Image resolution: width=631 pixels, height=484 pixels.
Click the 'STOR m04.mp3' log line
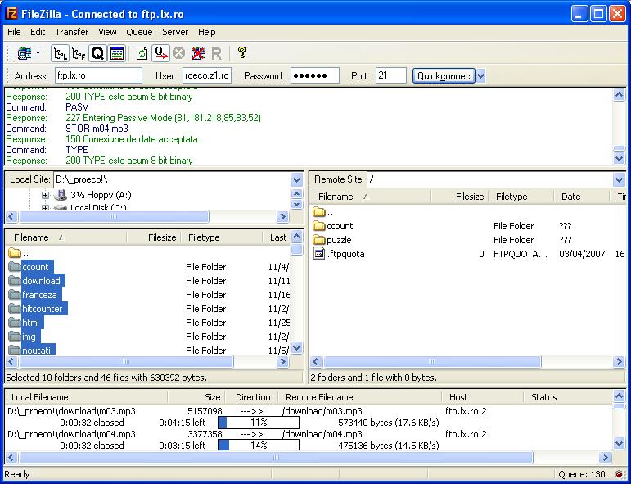pyautogui.click(x=97, y=129)
